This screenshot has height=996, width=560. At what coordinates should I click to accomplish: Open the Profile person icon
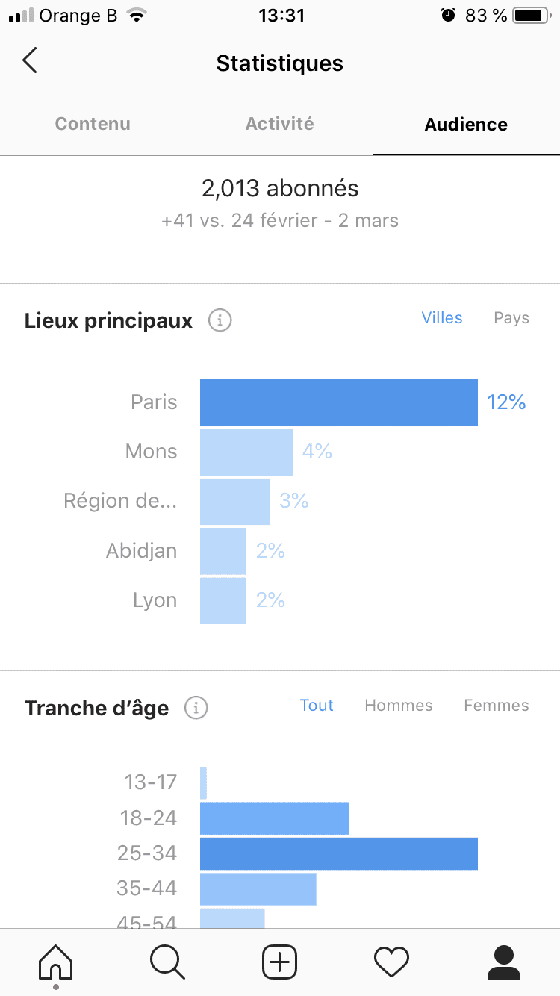[504, 962]
